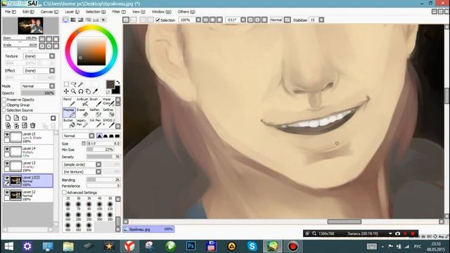Click the navigator preview thumbnail
450x253 pixels.
30,26
